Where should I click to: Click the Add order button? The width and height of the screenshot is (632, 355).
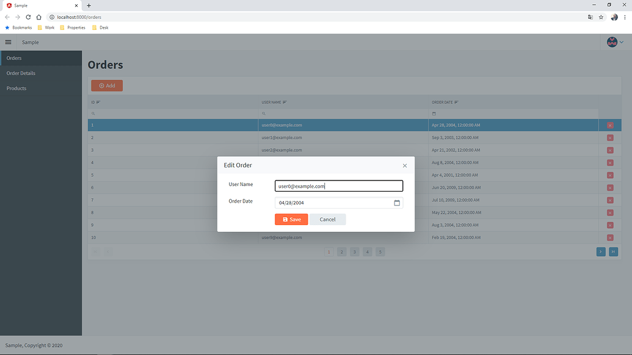click(x=107, y=86)
